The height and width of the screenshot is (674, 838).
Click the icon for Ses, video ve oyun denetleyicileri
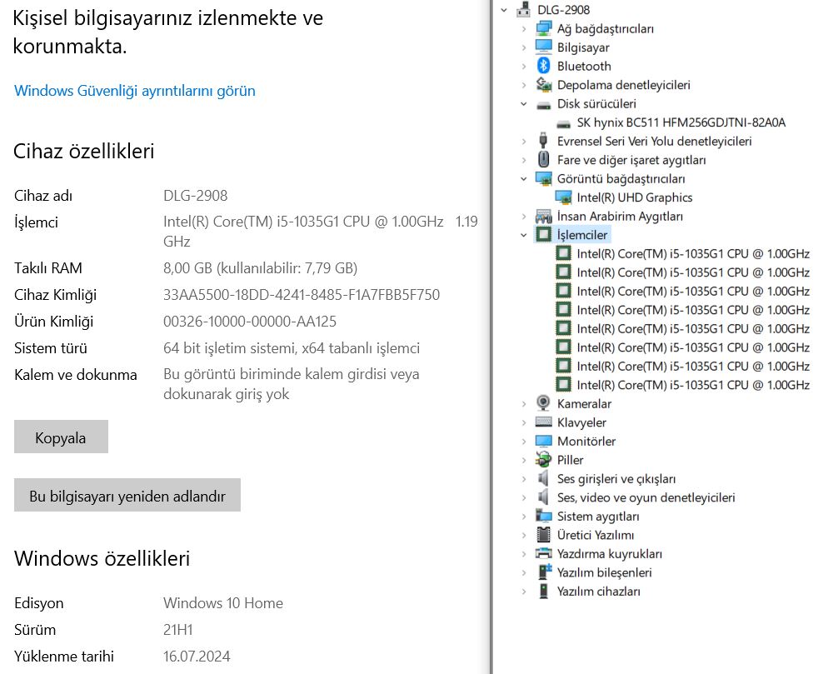point(543,497)
